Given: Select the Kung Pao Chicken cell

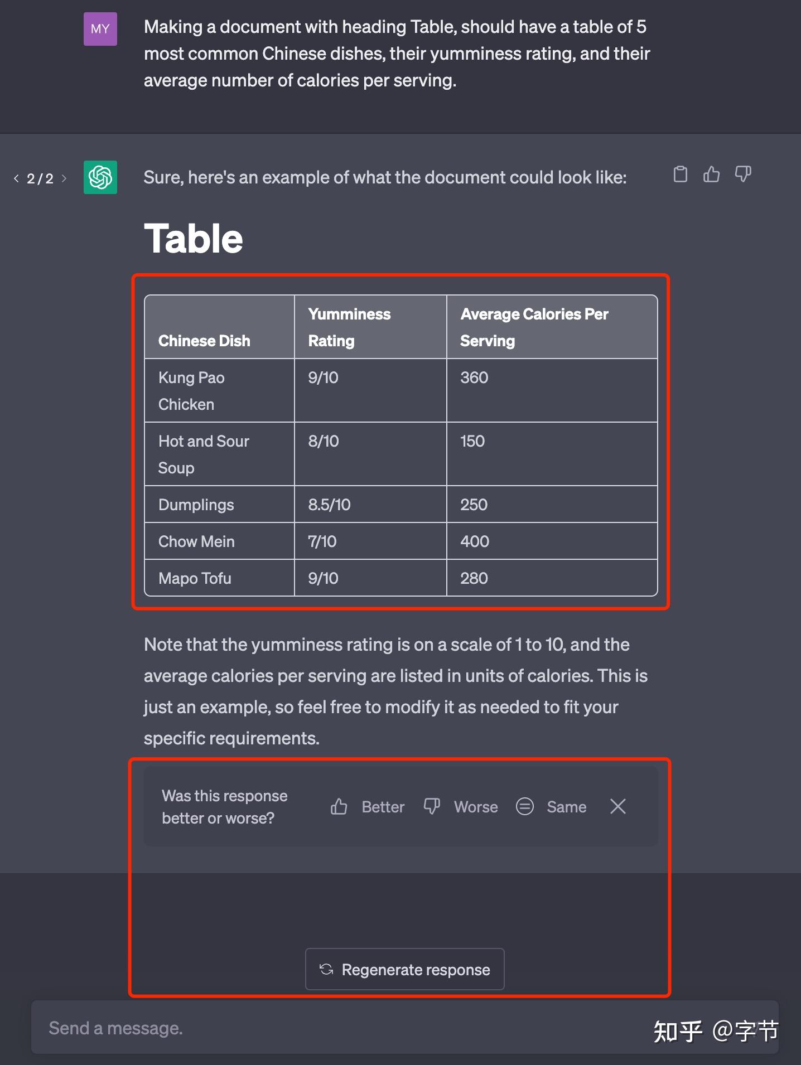Looking at the screenshot, I should (219, 390).
